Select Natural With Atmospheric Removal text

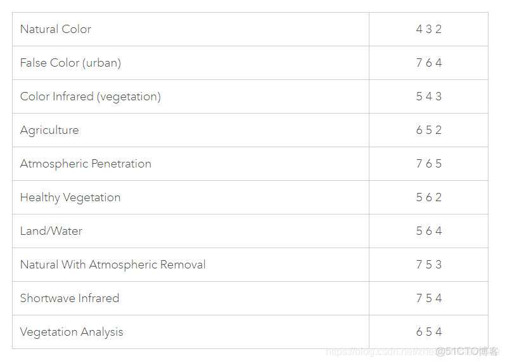(x=113, y=265)
